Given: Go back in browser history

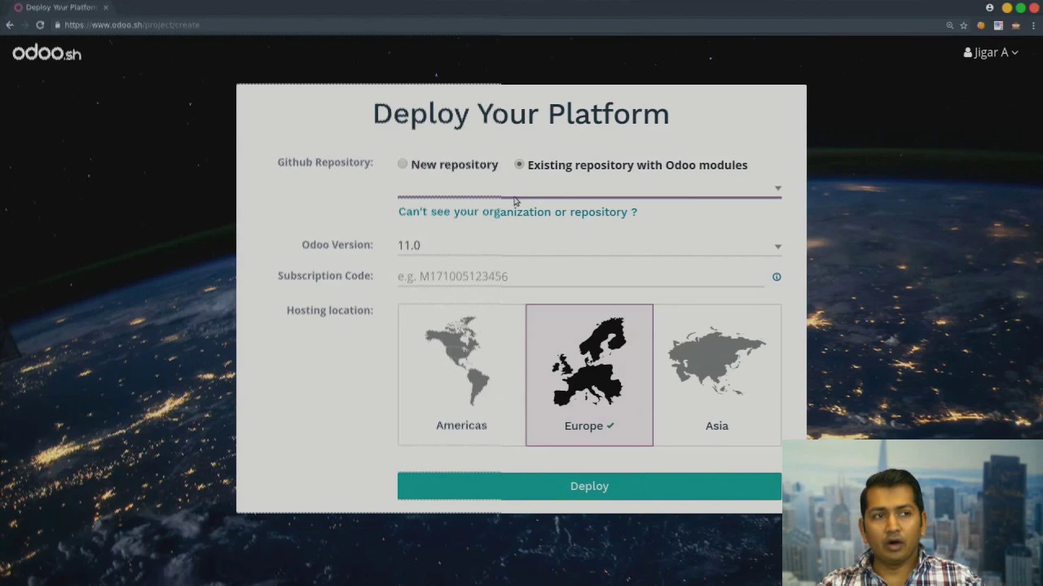Looking at the screenshot, I should point(10,25).
